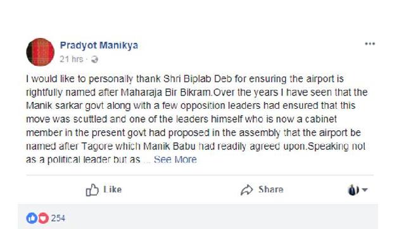Click the Share button label
399x229 pixels.
click(271, 190)
